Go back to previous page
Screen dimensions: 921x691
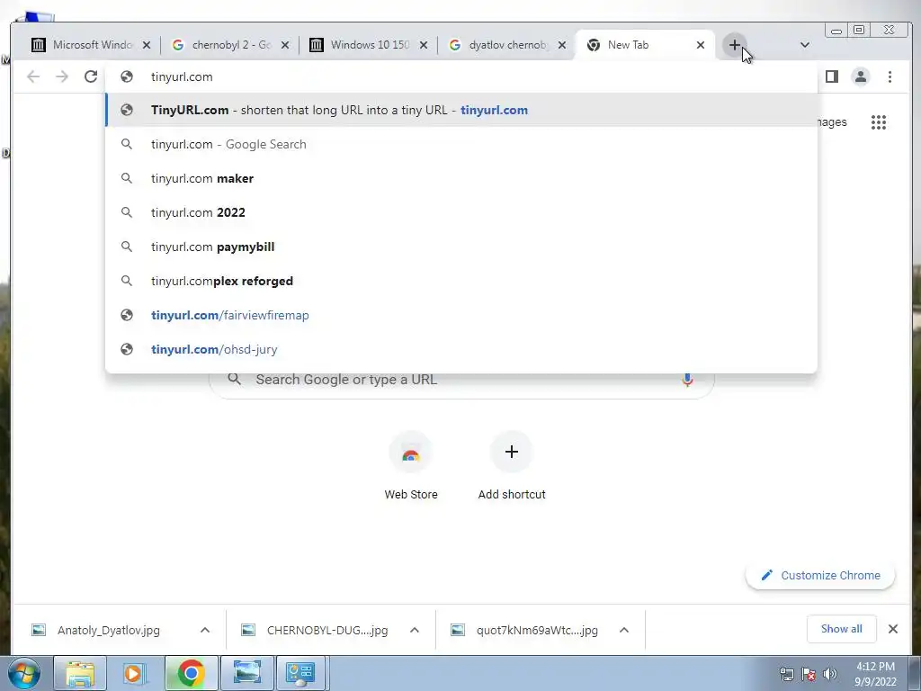[33, 76]
